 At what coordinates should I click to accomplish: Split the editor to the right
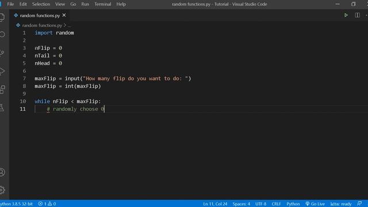pos(357,16)
